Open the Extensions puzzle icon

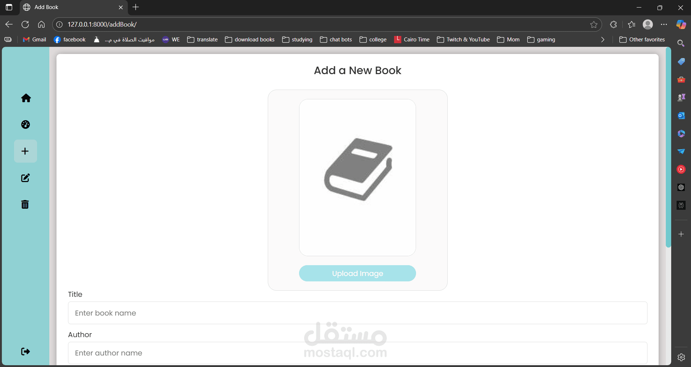[614, 24]
